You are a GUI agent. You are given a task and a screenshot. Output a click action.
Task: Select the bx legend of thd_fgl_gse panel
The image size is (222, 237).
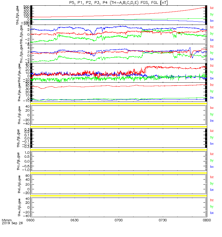click(212, 190)
